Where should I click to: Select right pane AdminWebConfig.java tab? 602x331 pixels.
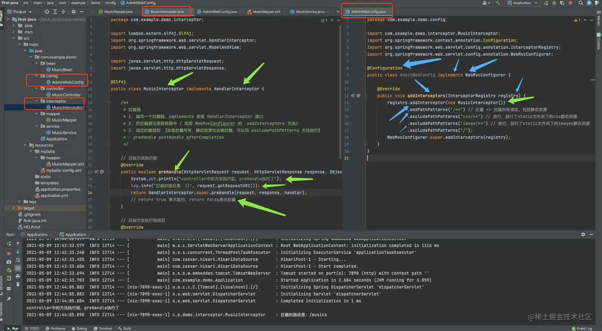(x=368, y=12)
